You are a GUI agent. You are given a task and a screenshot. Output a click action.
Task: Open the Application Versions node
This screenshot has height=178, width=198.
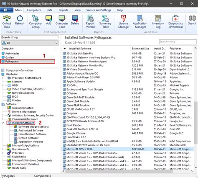(31, 142)
